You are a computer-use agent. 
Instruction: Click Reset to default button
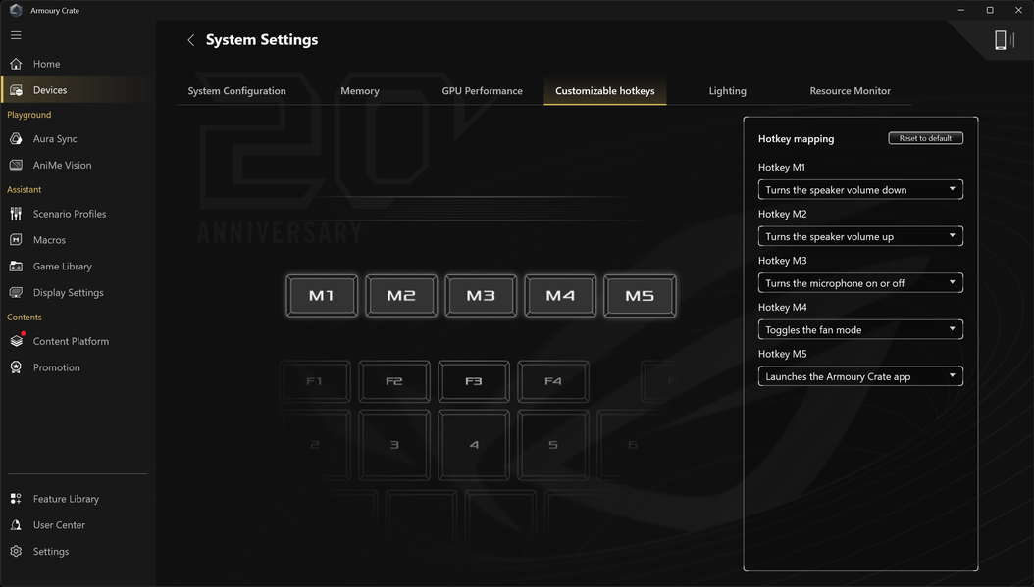925,138
